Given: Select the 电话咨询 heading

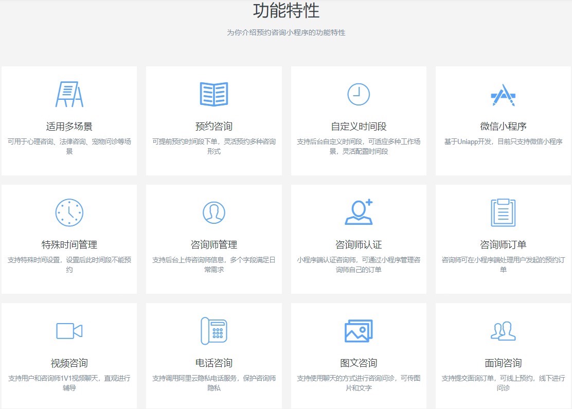Looking at the screenshot, I should 214,363.
